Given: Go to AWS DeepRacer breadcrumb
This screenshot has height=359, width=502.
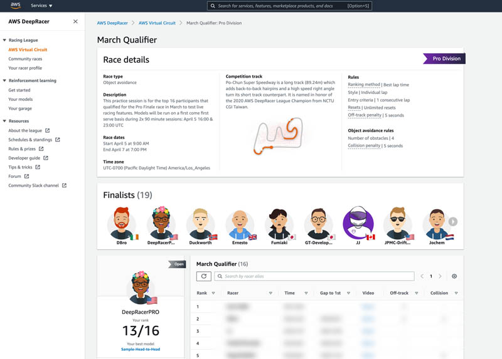Looking at the screenshot, I should coord(112,23).
